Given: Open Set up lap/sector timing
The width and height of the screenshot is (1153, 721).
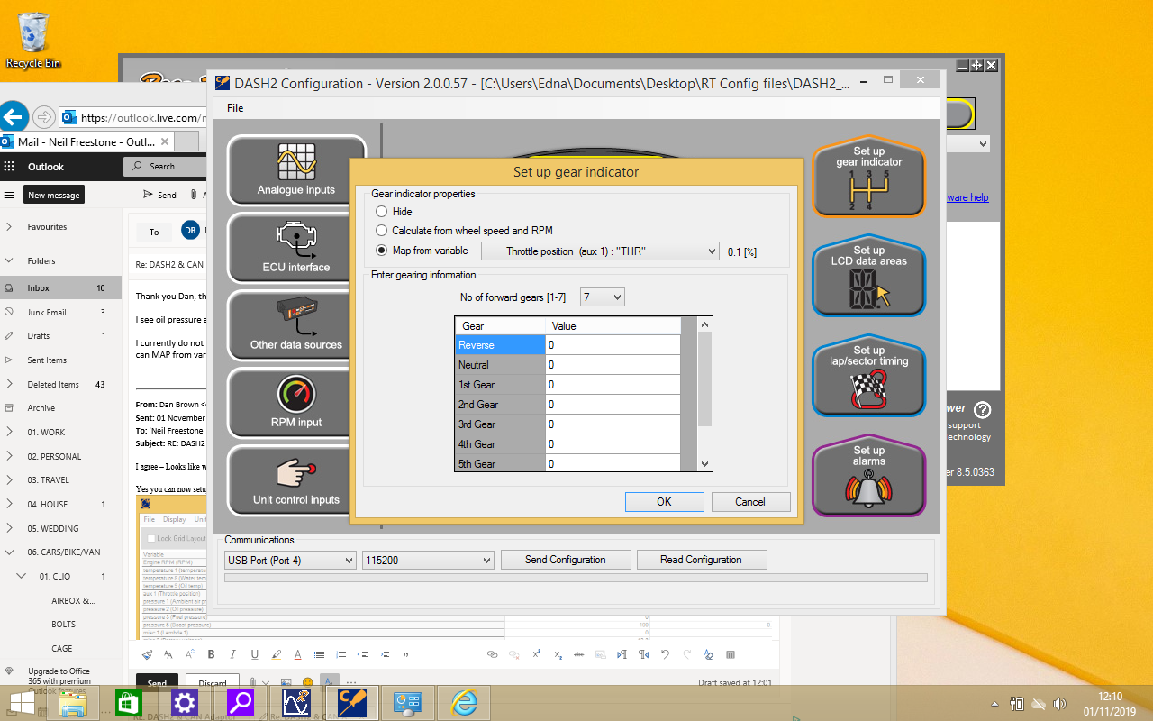Looking at the screenshot, I should 868,379.
